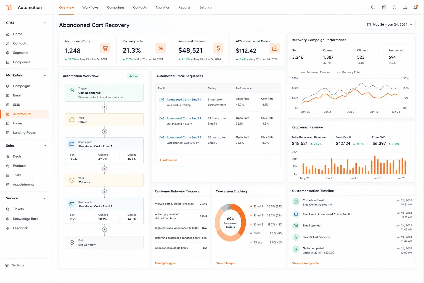Click the Abandoned Carts cart icon
Image resolution: width=424 pixels, height=283 pixels.
coord(105,48)
